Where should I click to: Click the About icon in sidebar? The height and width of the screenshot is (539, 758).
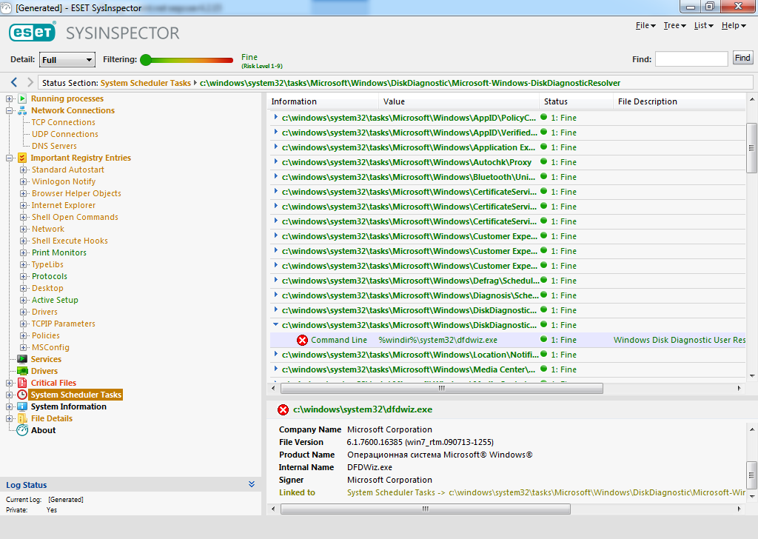point(22,430)
